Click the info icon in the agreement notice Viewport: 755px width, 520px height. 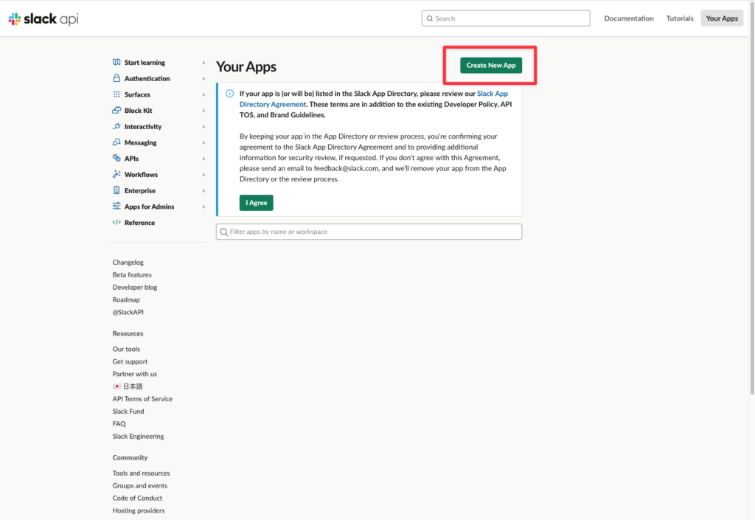[230, 94]
